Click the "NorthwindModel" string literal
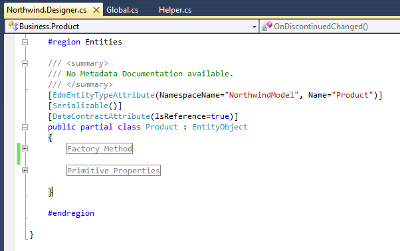 (x=262, y=95)
